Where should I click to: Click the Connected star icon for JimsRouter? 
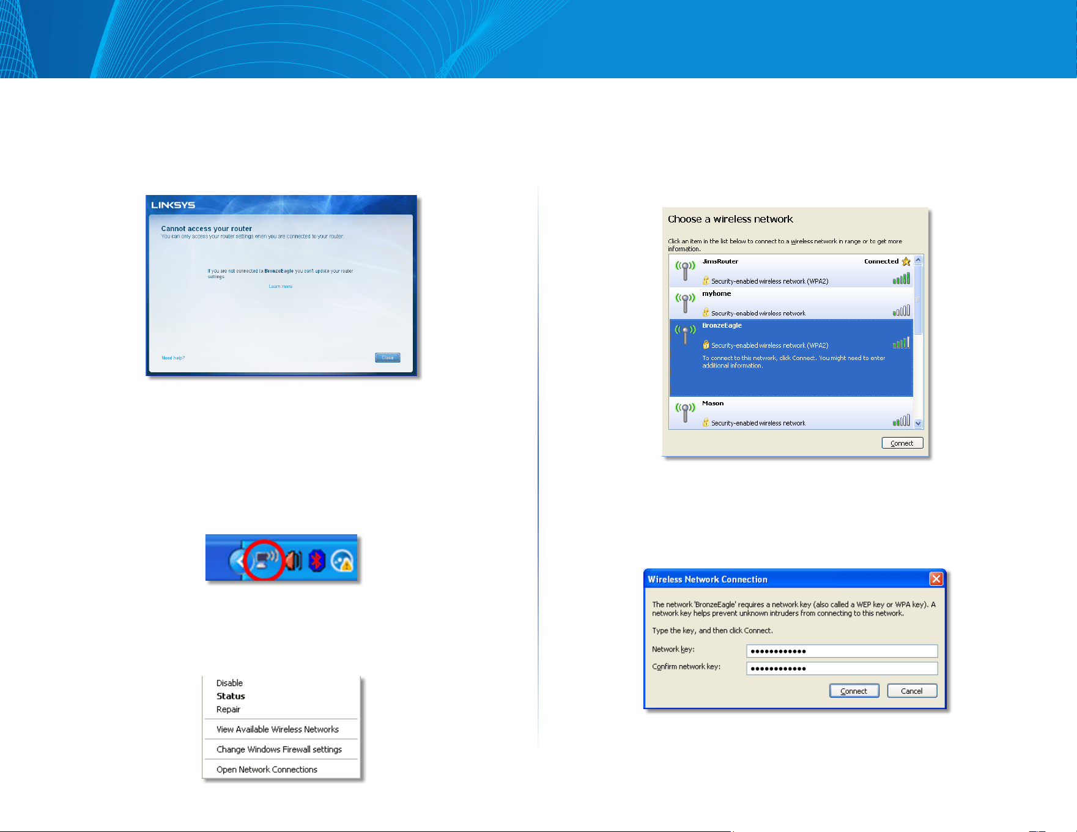tap(906, 262)
